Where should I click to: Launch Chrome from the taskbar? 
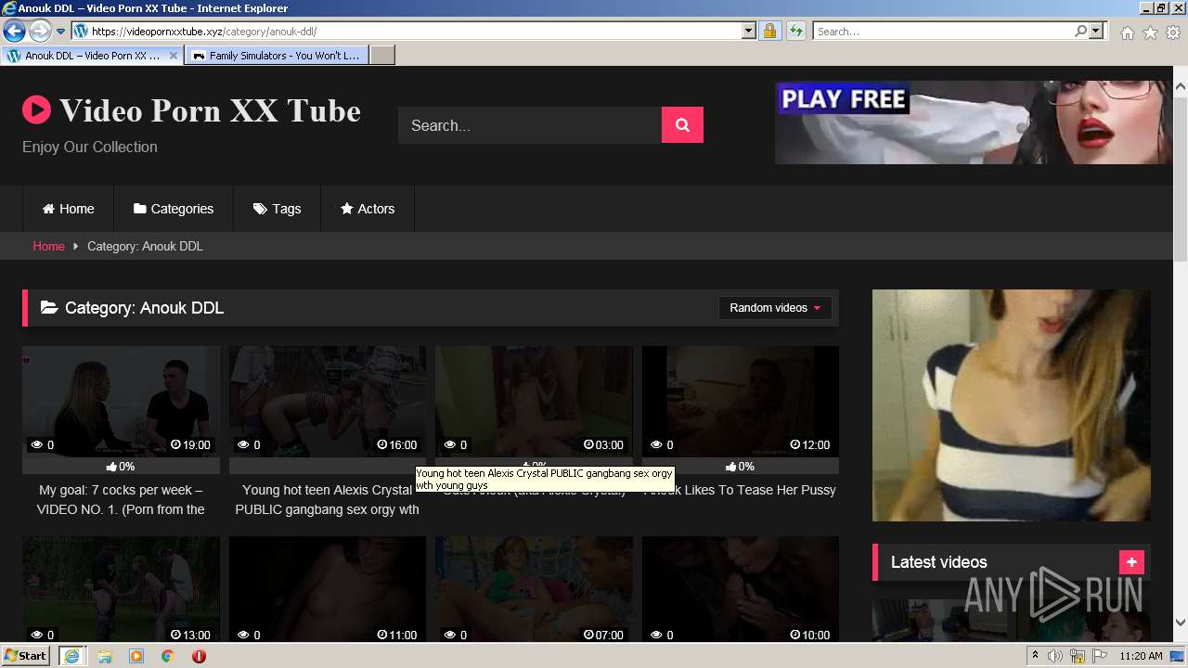168,656
